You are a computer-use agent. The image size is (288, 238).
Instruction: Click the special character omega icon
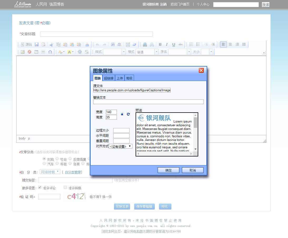click(x=50, y=52)
